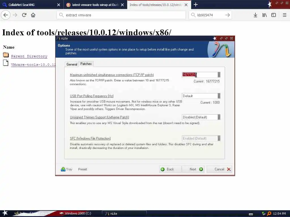
Task: Click the green Back arrow icon
Action: 163,169
